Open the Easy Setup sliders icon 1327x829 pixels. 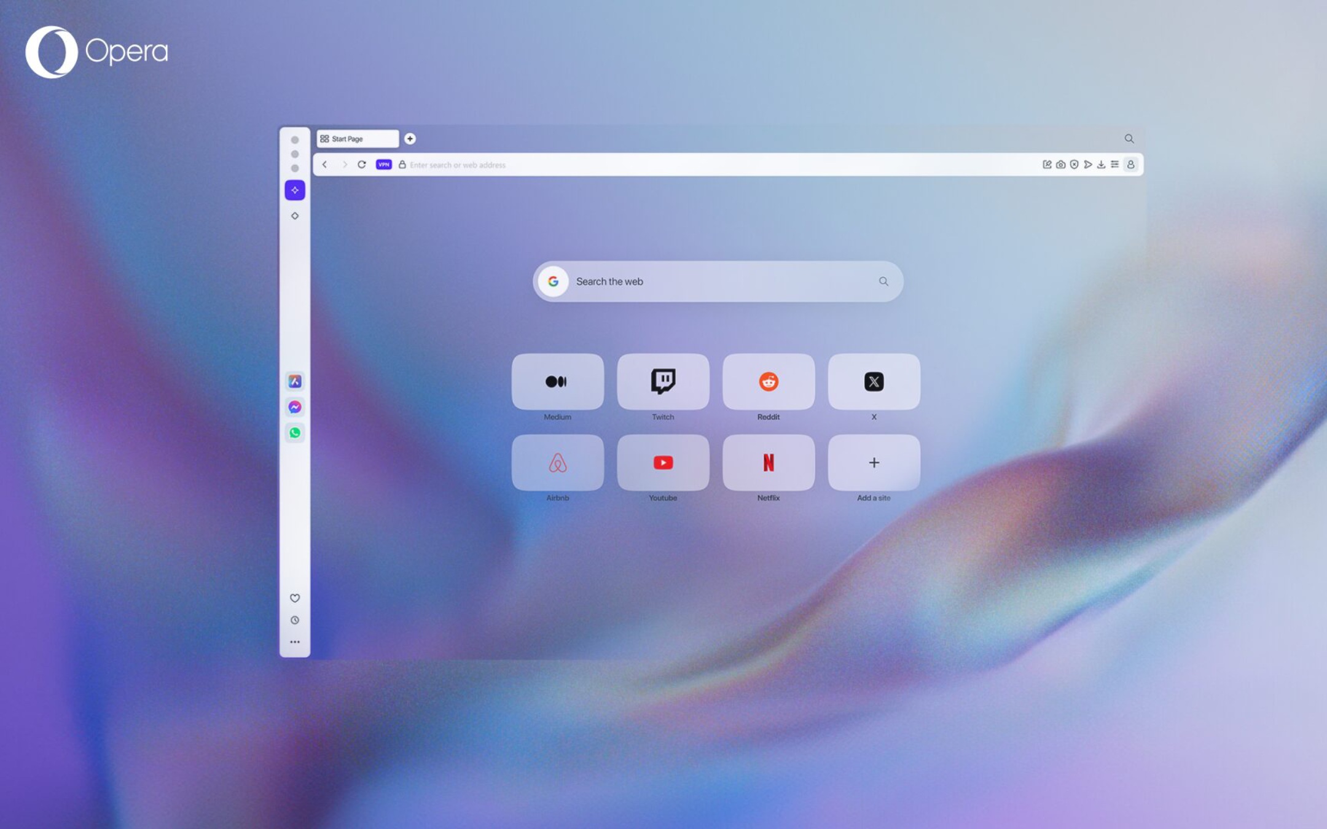pos(1114,165)
